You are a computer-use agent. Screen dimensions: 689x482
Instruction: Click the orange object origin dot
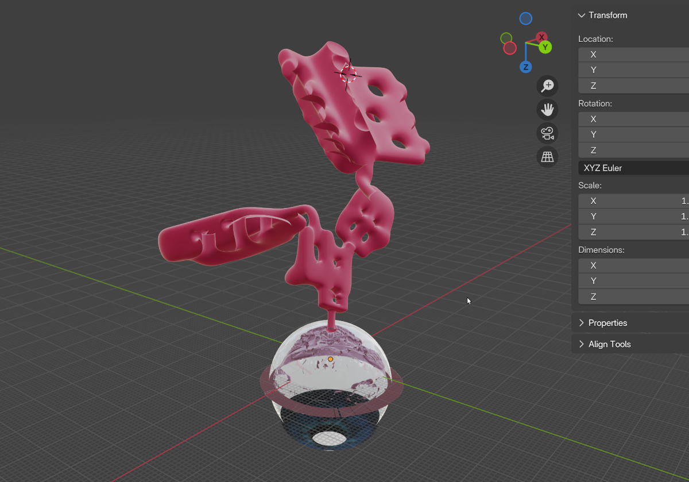tap(330, 359)
